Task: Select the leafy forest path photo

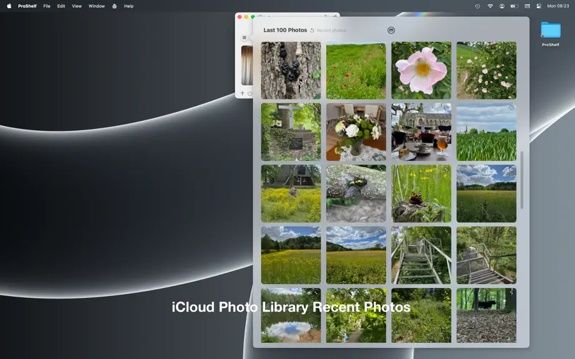Action: pyautogui.click(x=356, y=315)
